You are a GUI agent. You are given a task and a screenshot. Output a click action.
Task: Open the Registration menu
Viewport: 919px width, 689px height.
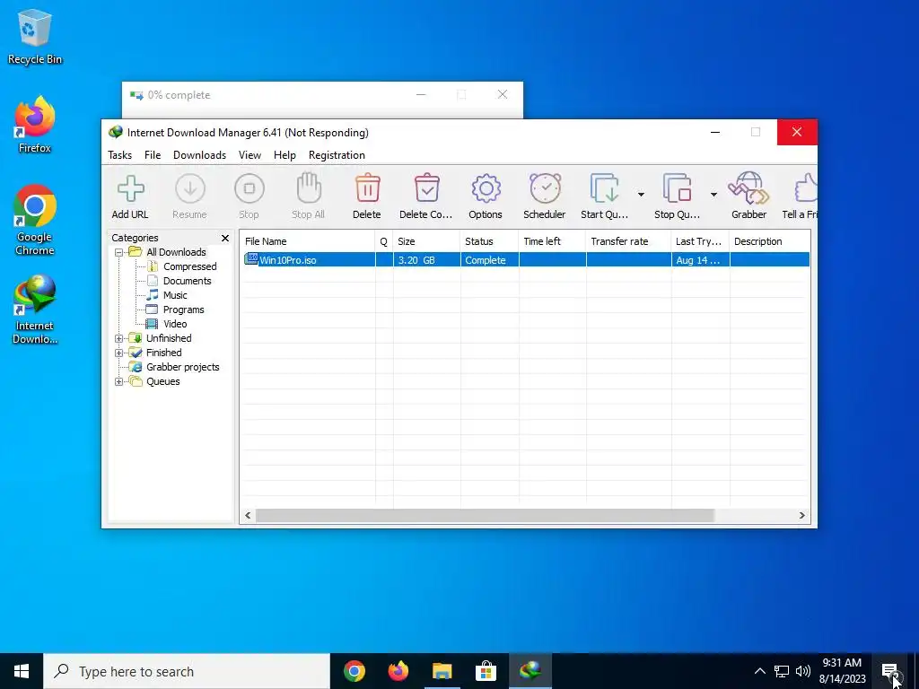coord(337,155)
